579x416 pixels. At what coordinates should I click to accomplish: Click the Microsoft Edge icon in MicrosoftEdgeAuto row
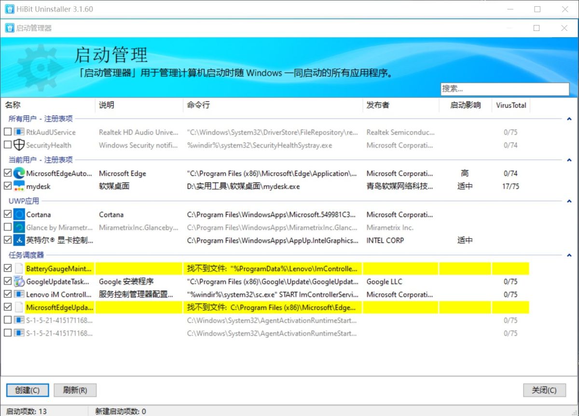click(x=19, y=173)
